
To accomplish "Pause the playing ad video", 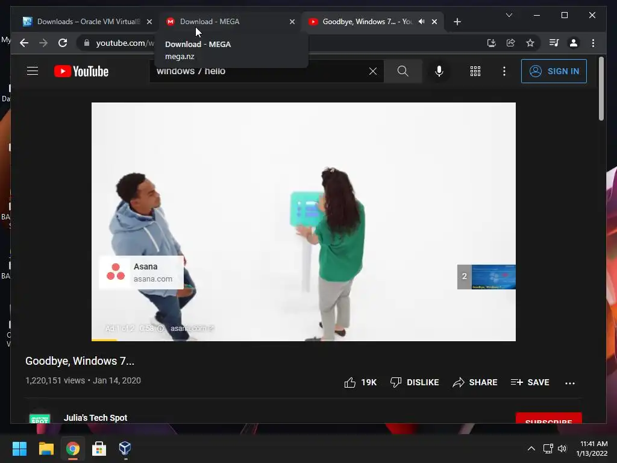I will pyautogui.click(x=304, y=222).
